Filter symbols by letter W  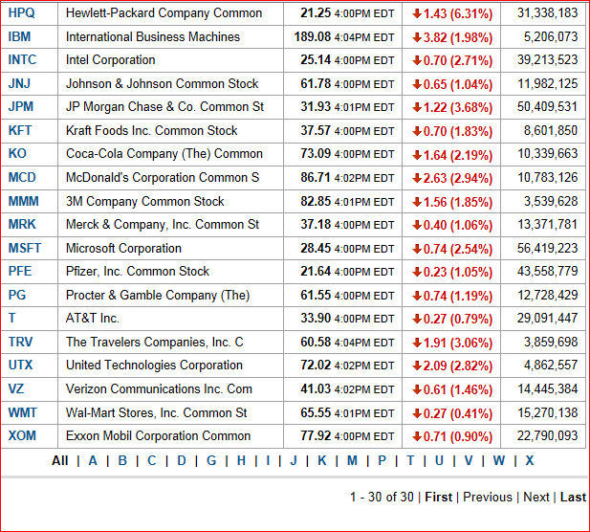(499, 461)
